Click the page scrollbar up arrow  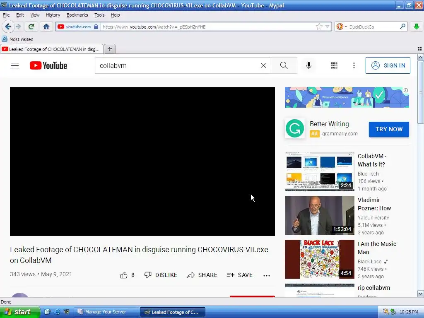[x=420, y=57]
